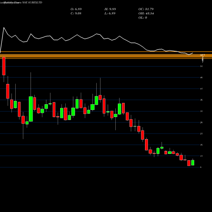The height and width of the screenshot is (212, 212).
Task: Click the first tall red candlestick
Action: coord(4,66)
